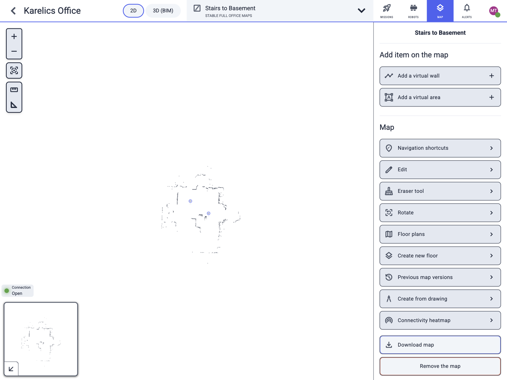
Task: Open the Missions rocket icon
Action: [x=387, y=11]
